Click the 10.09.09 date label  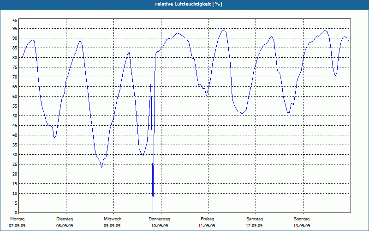tap(160, 226)
